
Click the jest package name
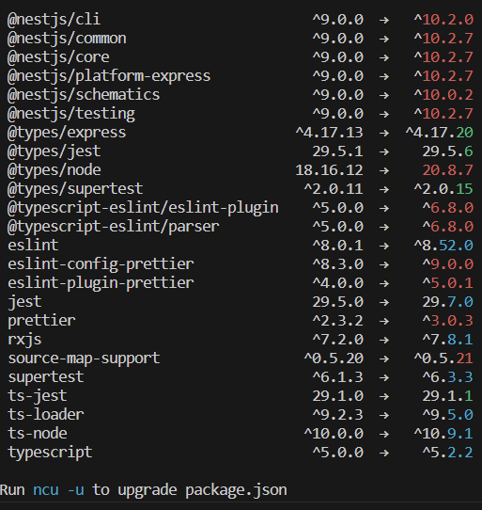(x=24, y=302)
